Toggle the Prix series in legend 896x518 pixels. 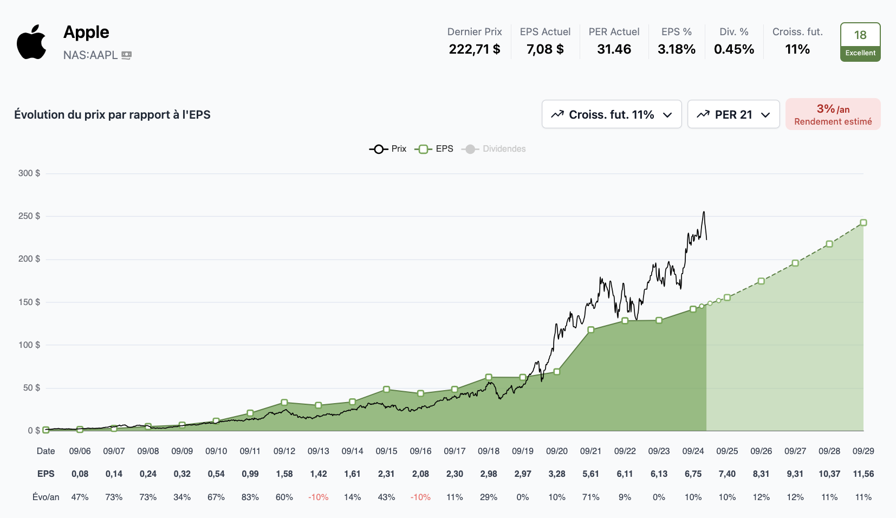tap(388, 149)
